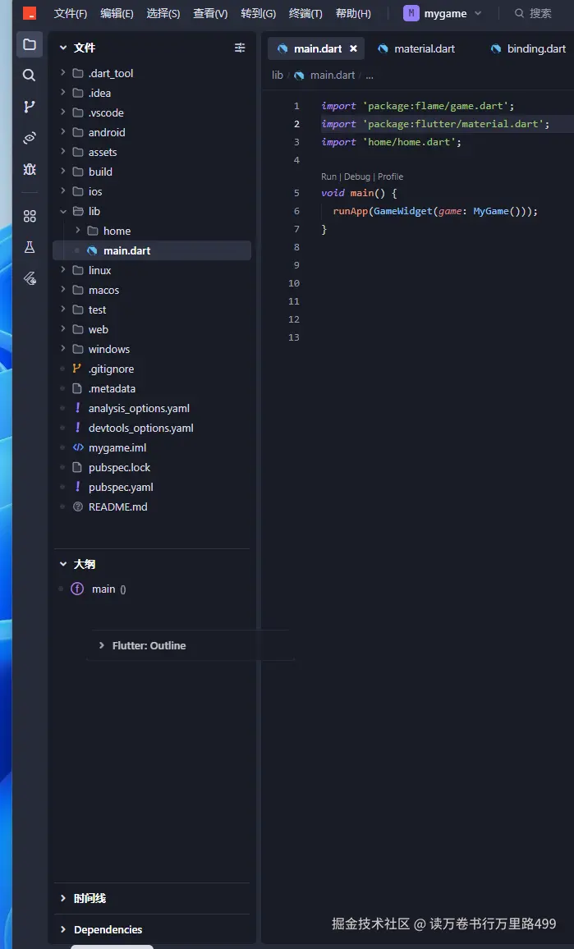Open the Extensions grid icon

tap(30, 216)
